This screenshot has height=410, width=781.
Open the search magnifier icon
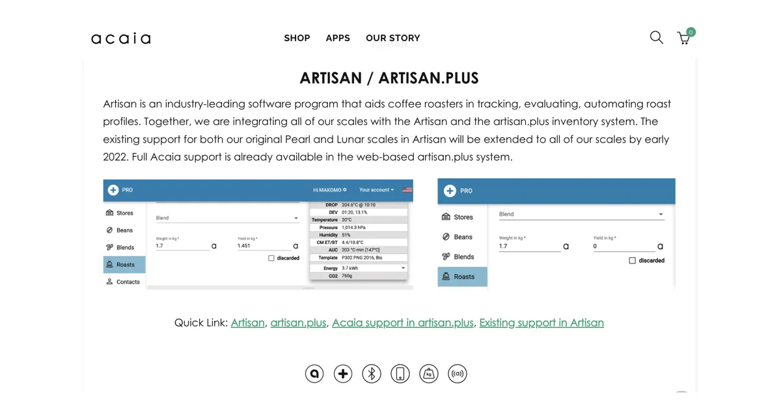coord(656,38)
